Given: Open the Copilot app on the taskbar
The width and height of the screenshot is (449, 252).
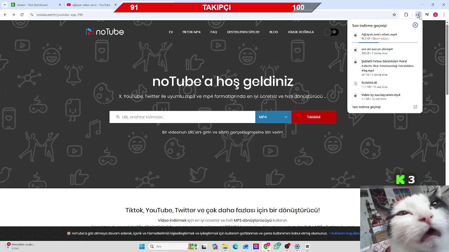Looking at the screenshot, I should (215, 246).
